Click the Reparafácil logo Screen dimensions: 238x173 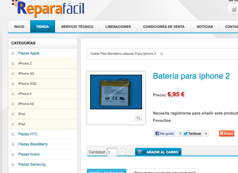48,8
